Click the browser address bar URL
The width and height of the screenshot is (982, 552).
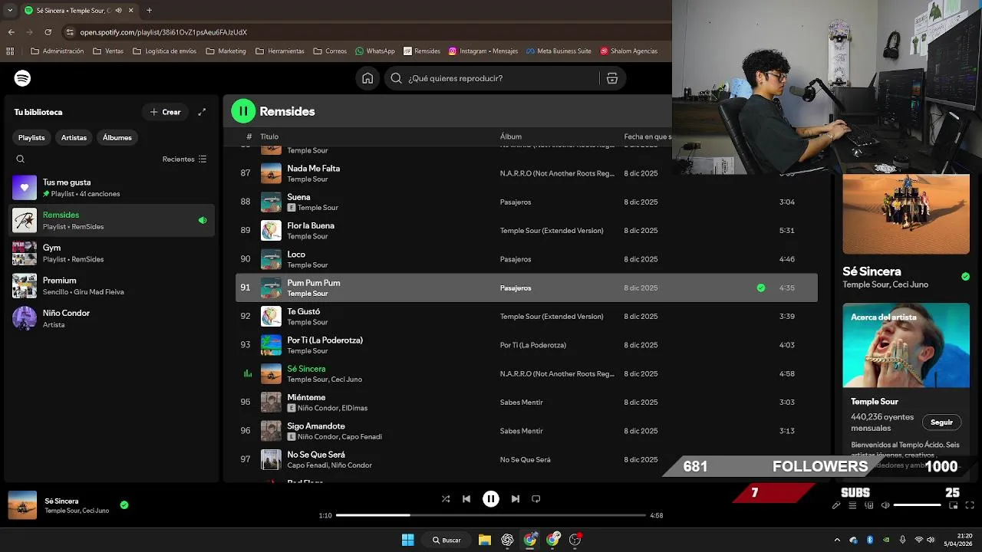(x=163, y=32)
